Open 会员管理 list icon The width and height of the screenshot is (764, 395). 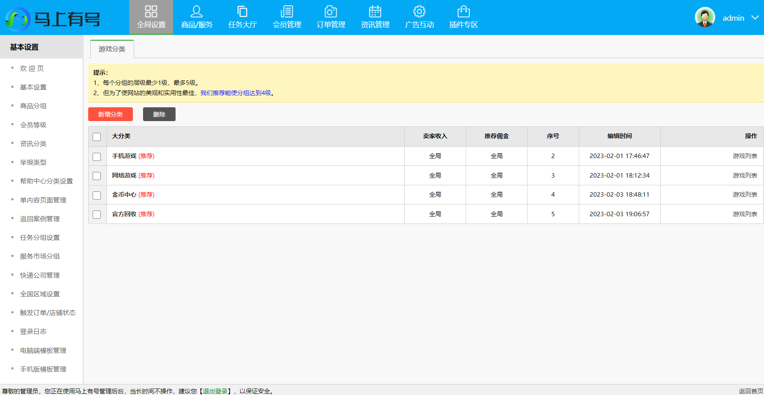pyautogui.click(x=287, y=11)
